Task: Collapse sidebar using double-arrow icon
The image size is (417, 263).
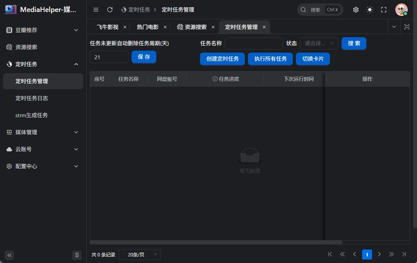Action: click(x=9, y=255)
